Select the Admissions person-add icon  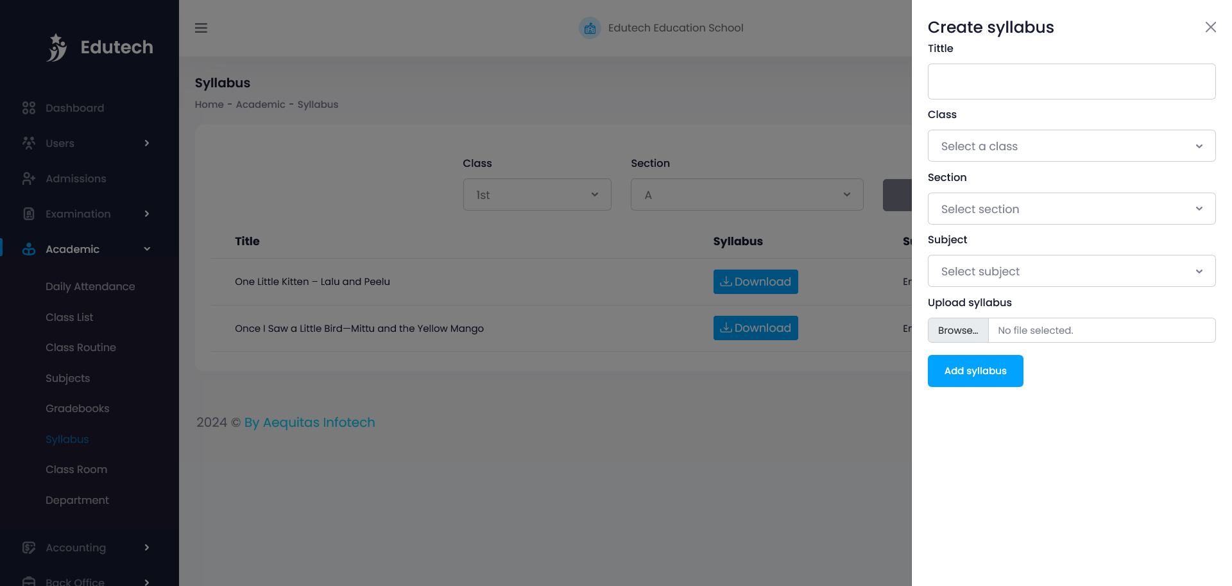coord(29,178)
